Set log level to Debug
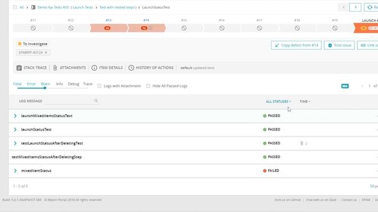This screenshot has width=378, height=212. (73, 84)
